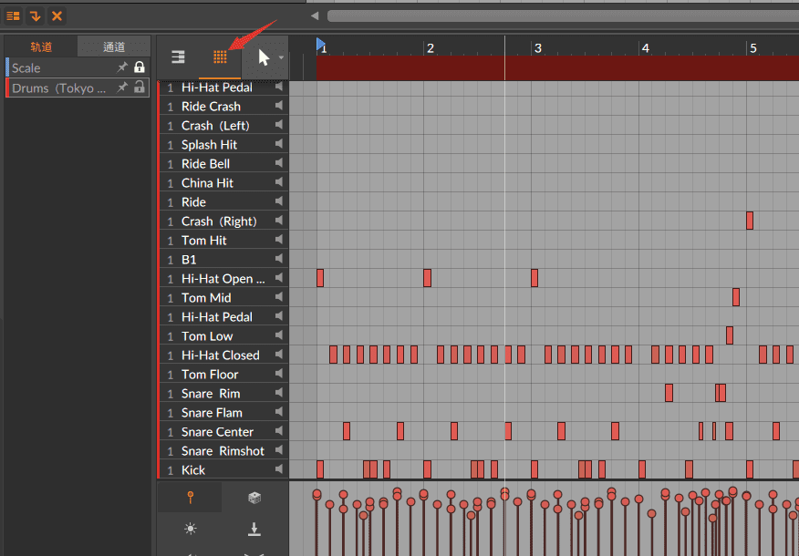This screenshot has height=556, width=799.
Task: Adjust the first velocity handle at bar 1
Action: [316, 494]
